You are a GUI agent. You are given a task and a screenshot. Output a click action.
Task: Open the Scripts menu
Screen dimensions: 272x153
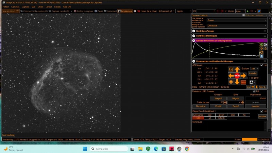click(x=57, y=7)
